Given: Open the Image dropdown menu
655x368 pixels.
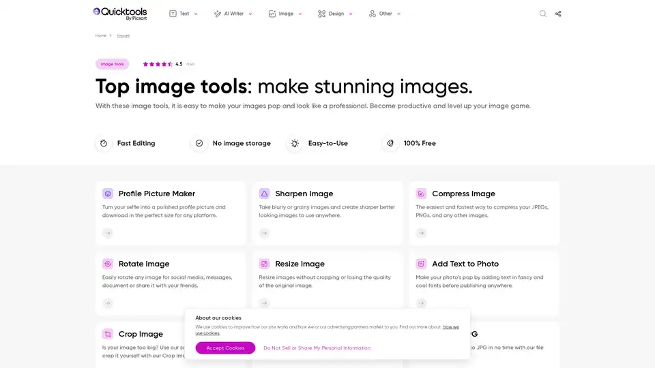Looking at the screenshot, I should (285, 14).
